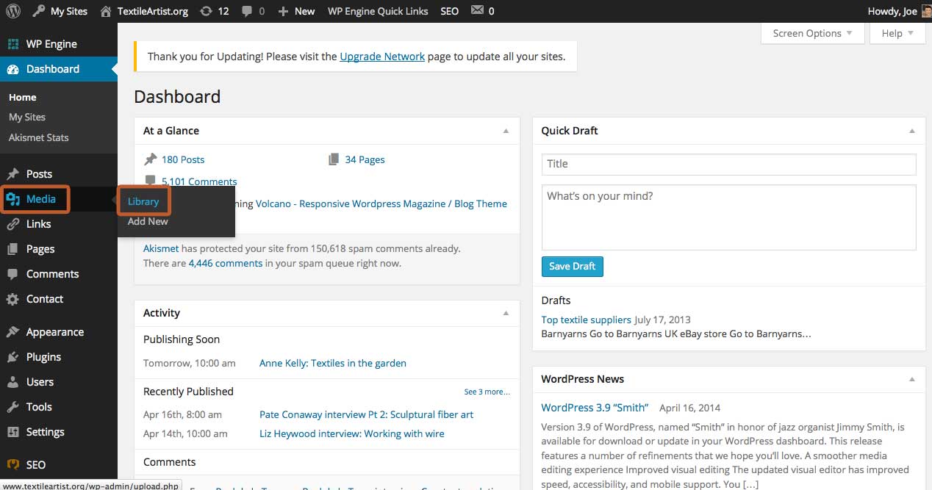Click the pages icon beside 34 Pages
The height and width of the screenshot is (490, 932).
334,159
